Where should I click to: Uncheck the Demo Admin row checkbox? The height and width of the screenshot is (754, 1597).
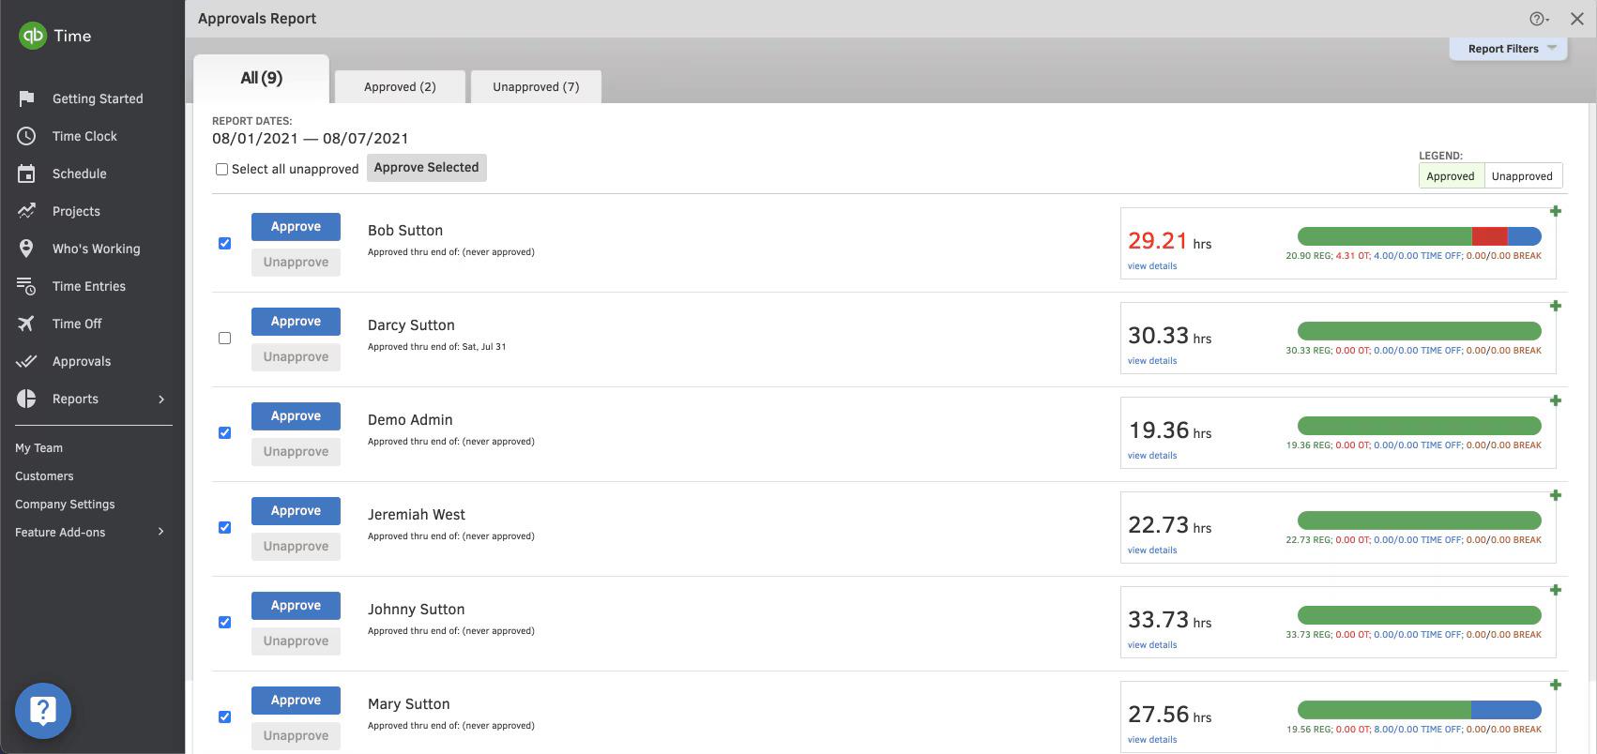(224, 432)
